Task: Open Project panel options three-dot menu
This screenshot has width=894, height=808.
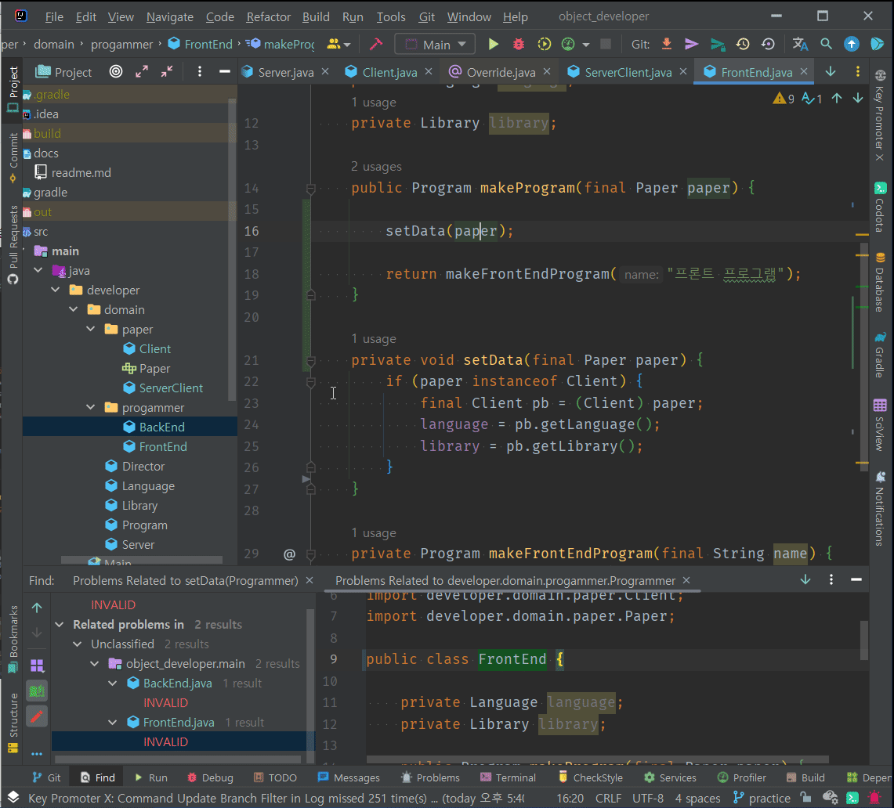Action: point(200,72)
